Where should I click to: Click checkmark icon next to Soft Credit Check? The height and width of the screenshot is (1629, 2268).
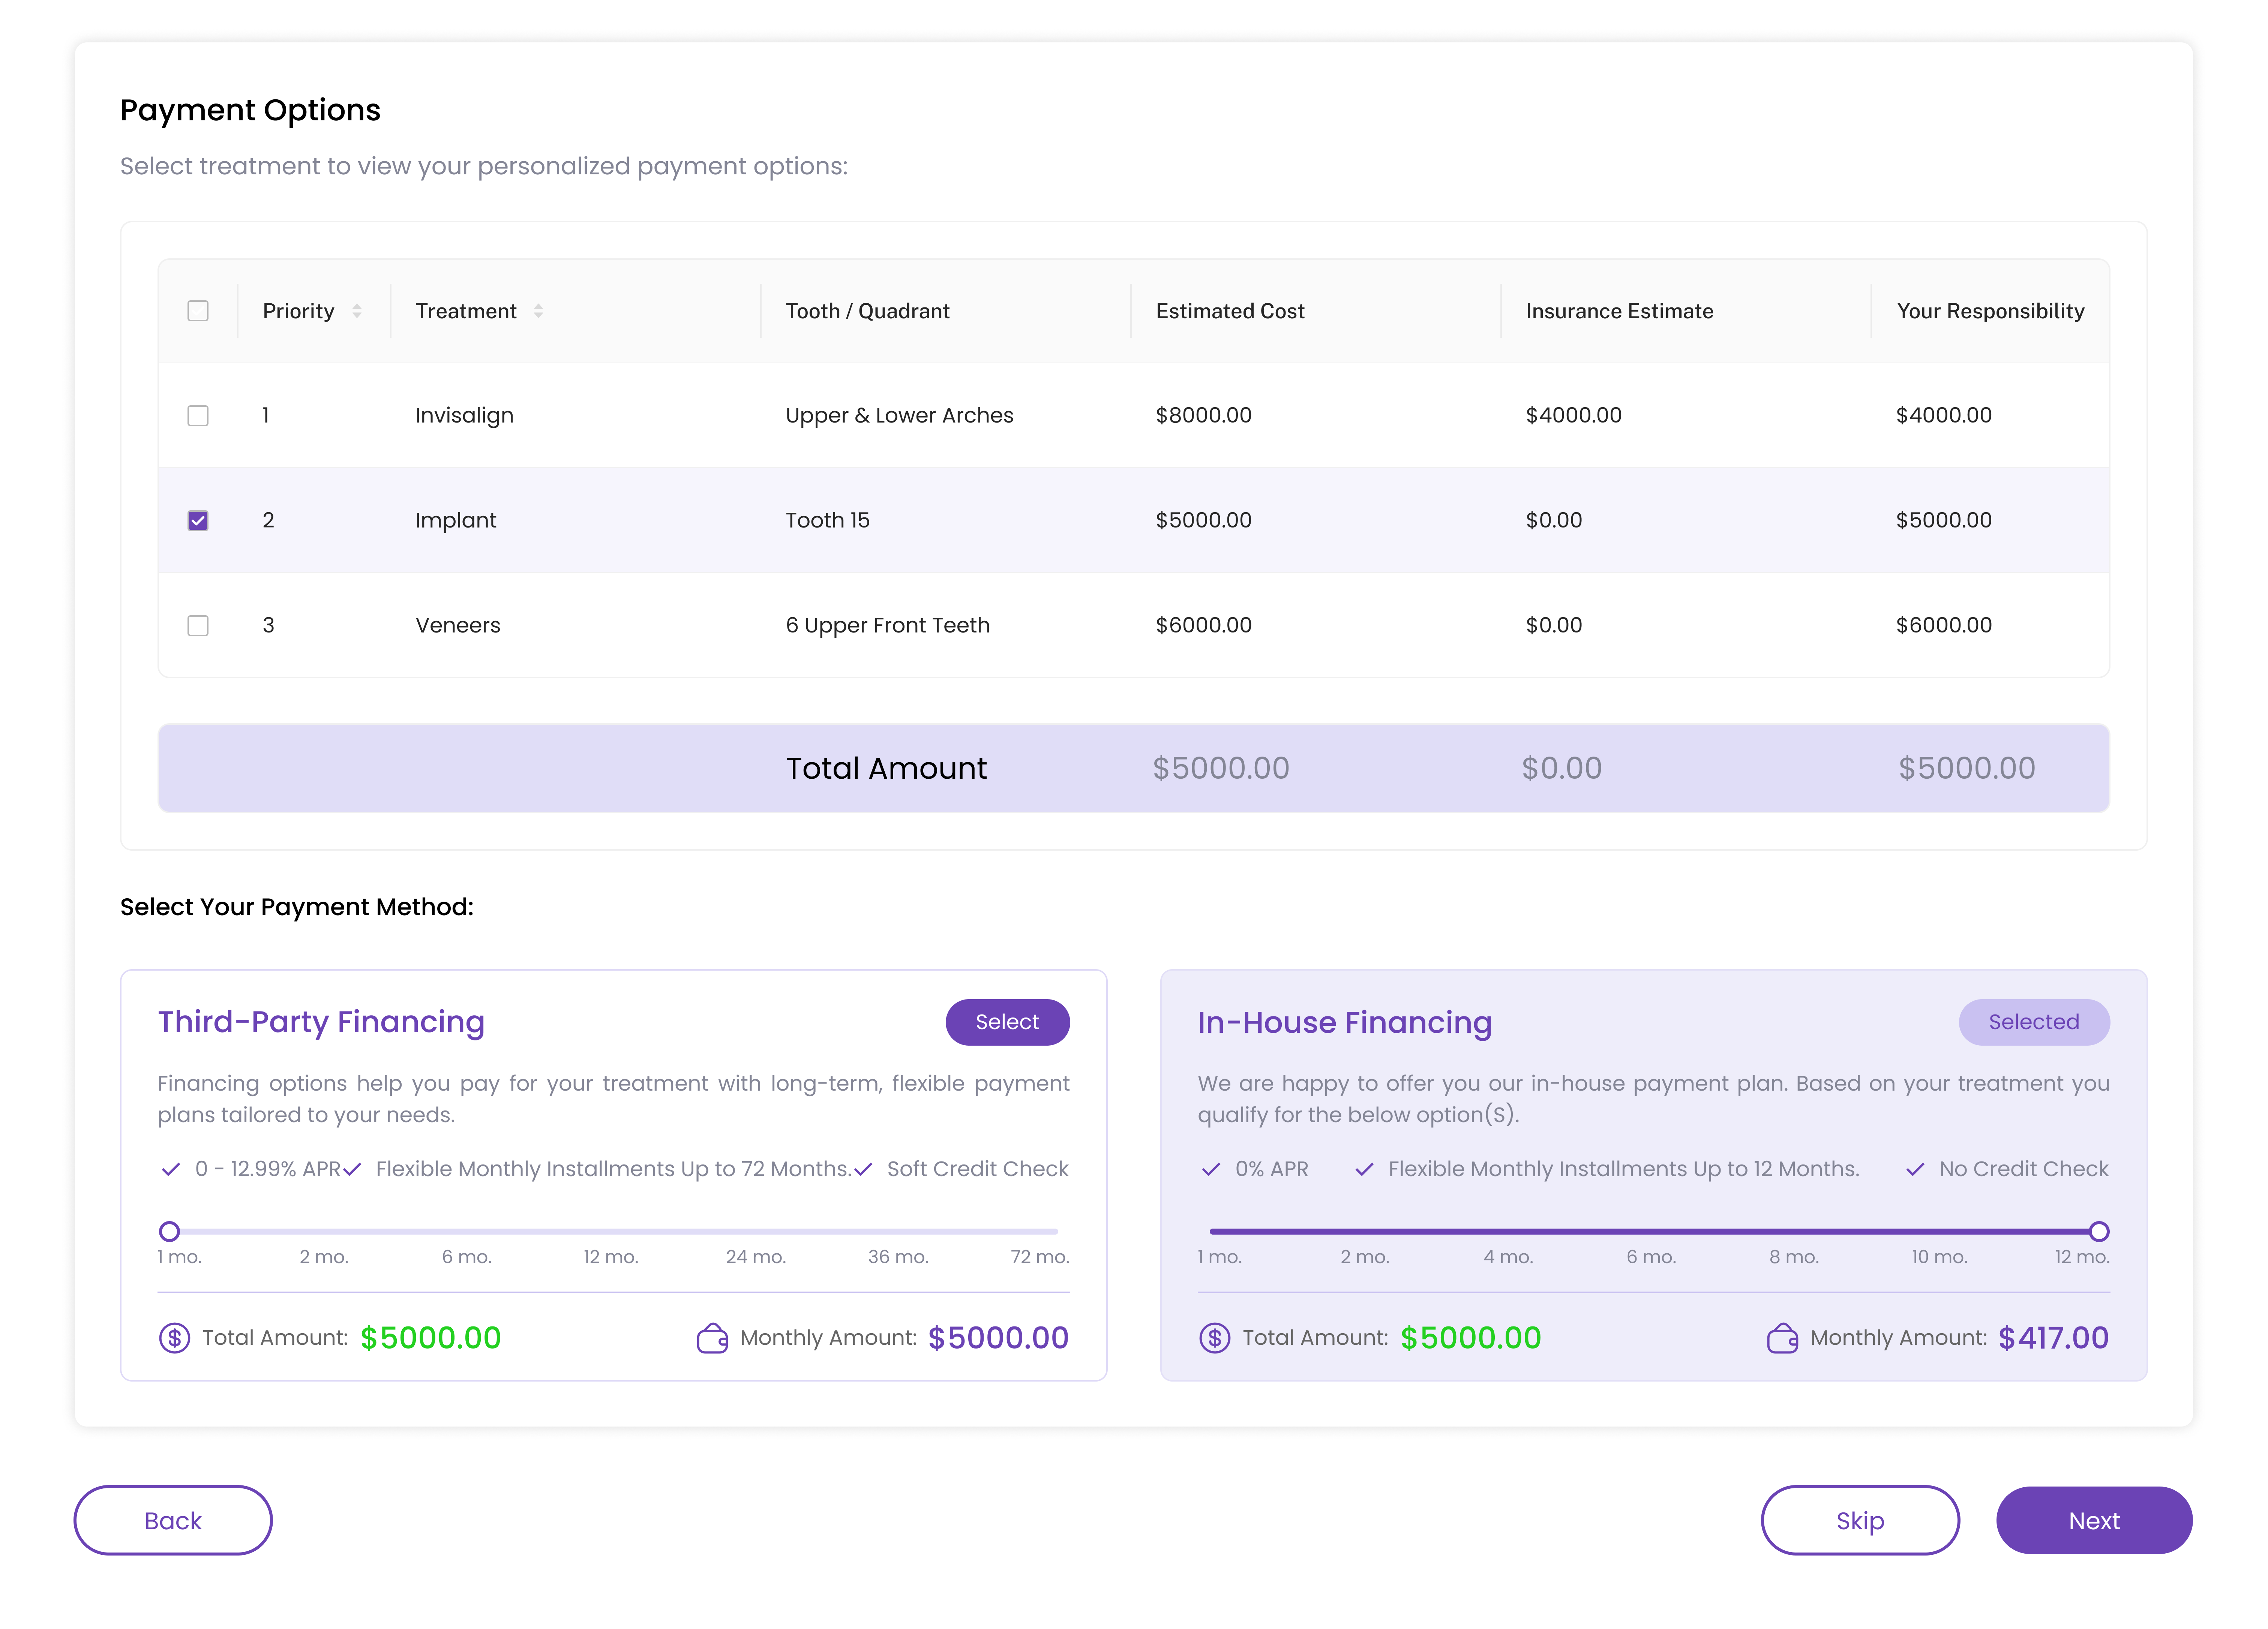[864, 1169]
